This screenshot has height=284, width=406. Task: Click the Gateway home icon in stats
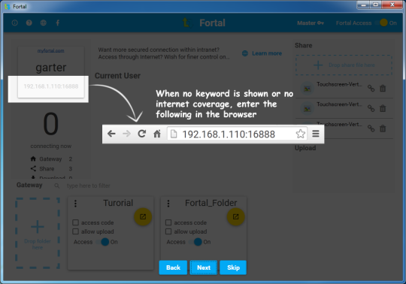tap(33, 159)
